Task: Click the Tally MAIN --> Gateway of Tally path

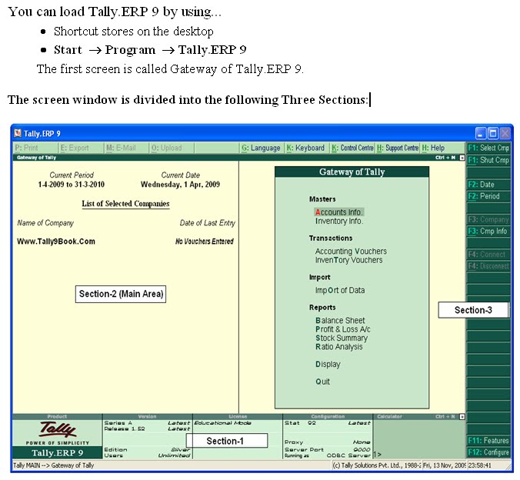Action: [x=53, y=465]
